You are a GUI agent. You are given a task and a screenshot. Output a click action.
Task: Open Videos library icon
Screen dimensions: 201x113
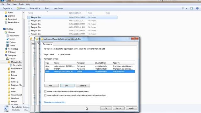click(8, 46)
